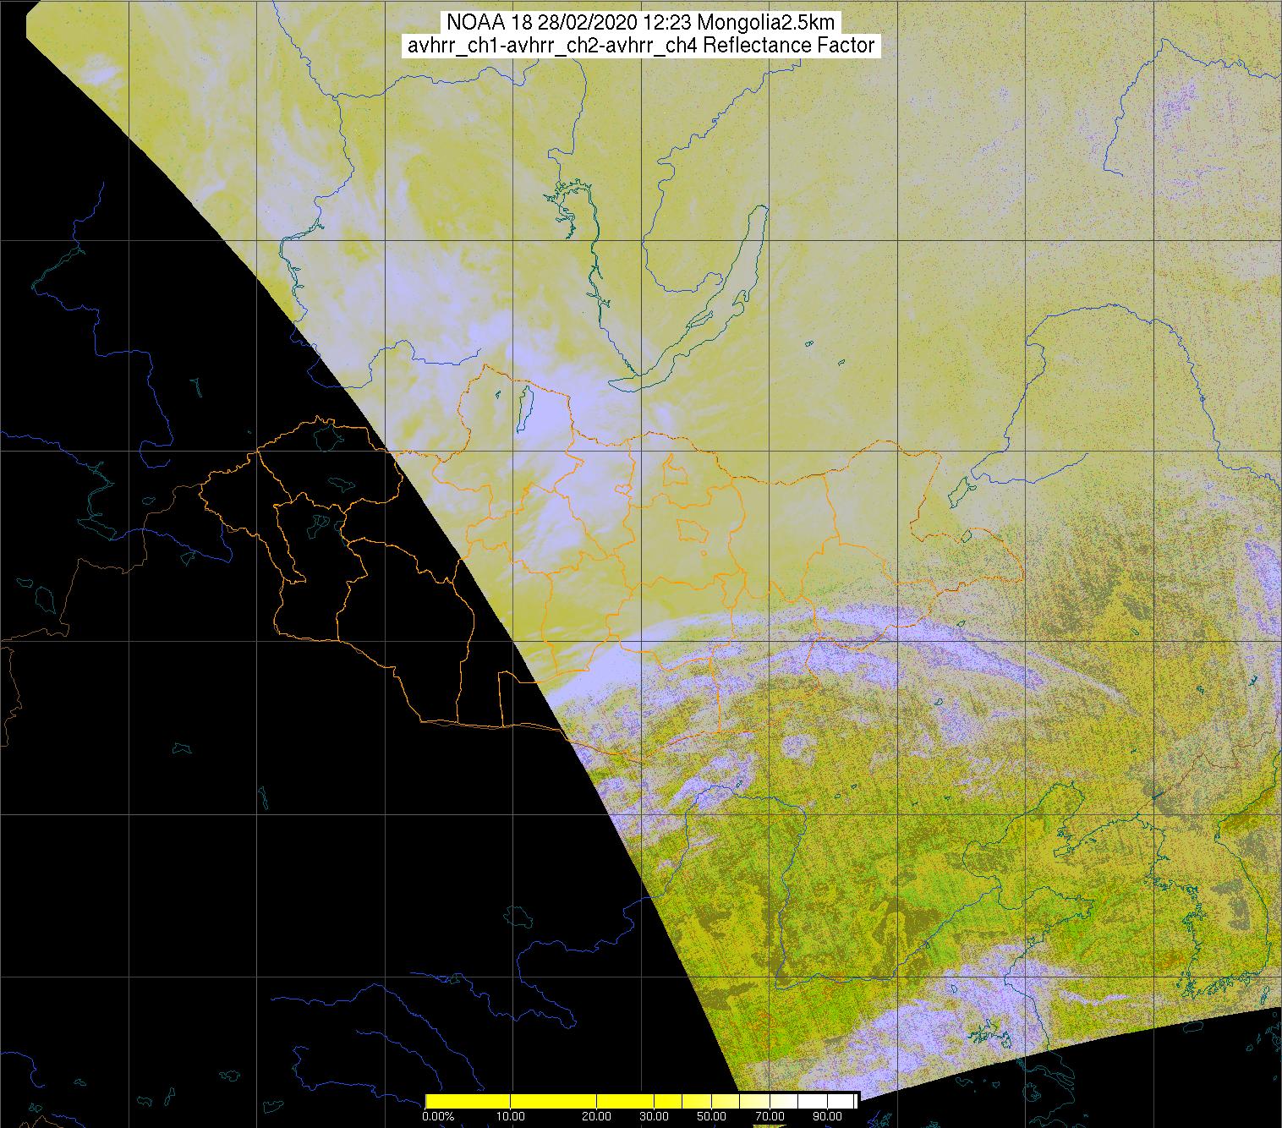Click the title 'NOAA 18 28/02/2020 12:23 Mongolia2.5km'
1282x1128 pixels.
(642, 22)
